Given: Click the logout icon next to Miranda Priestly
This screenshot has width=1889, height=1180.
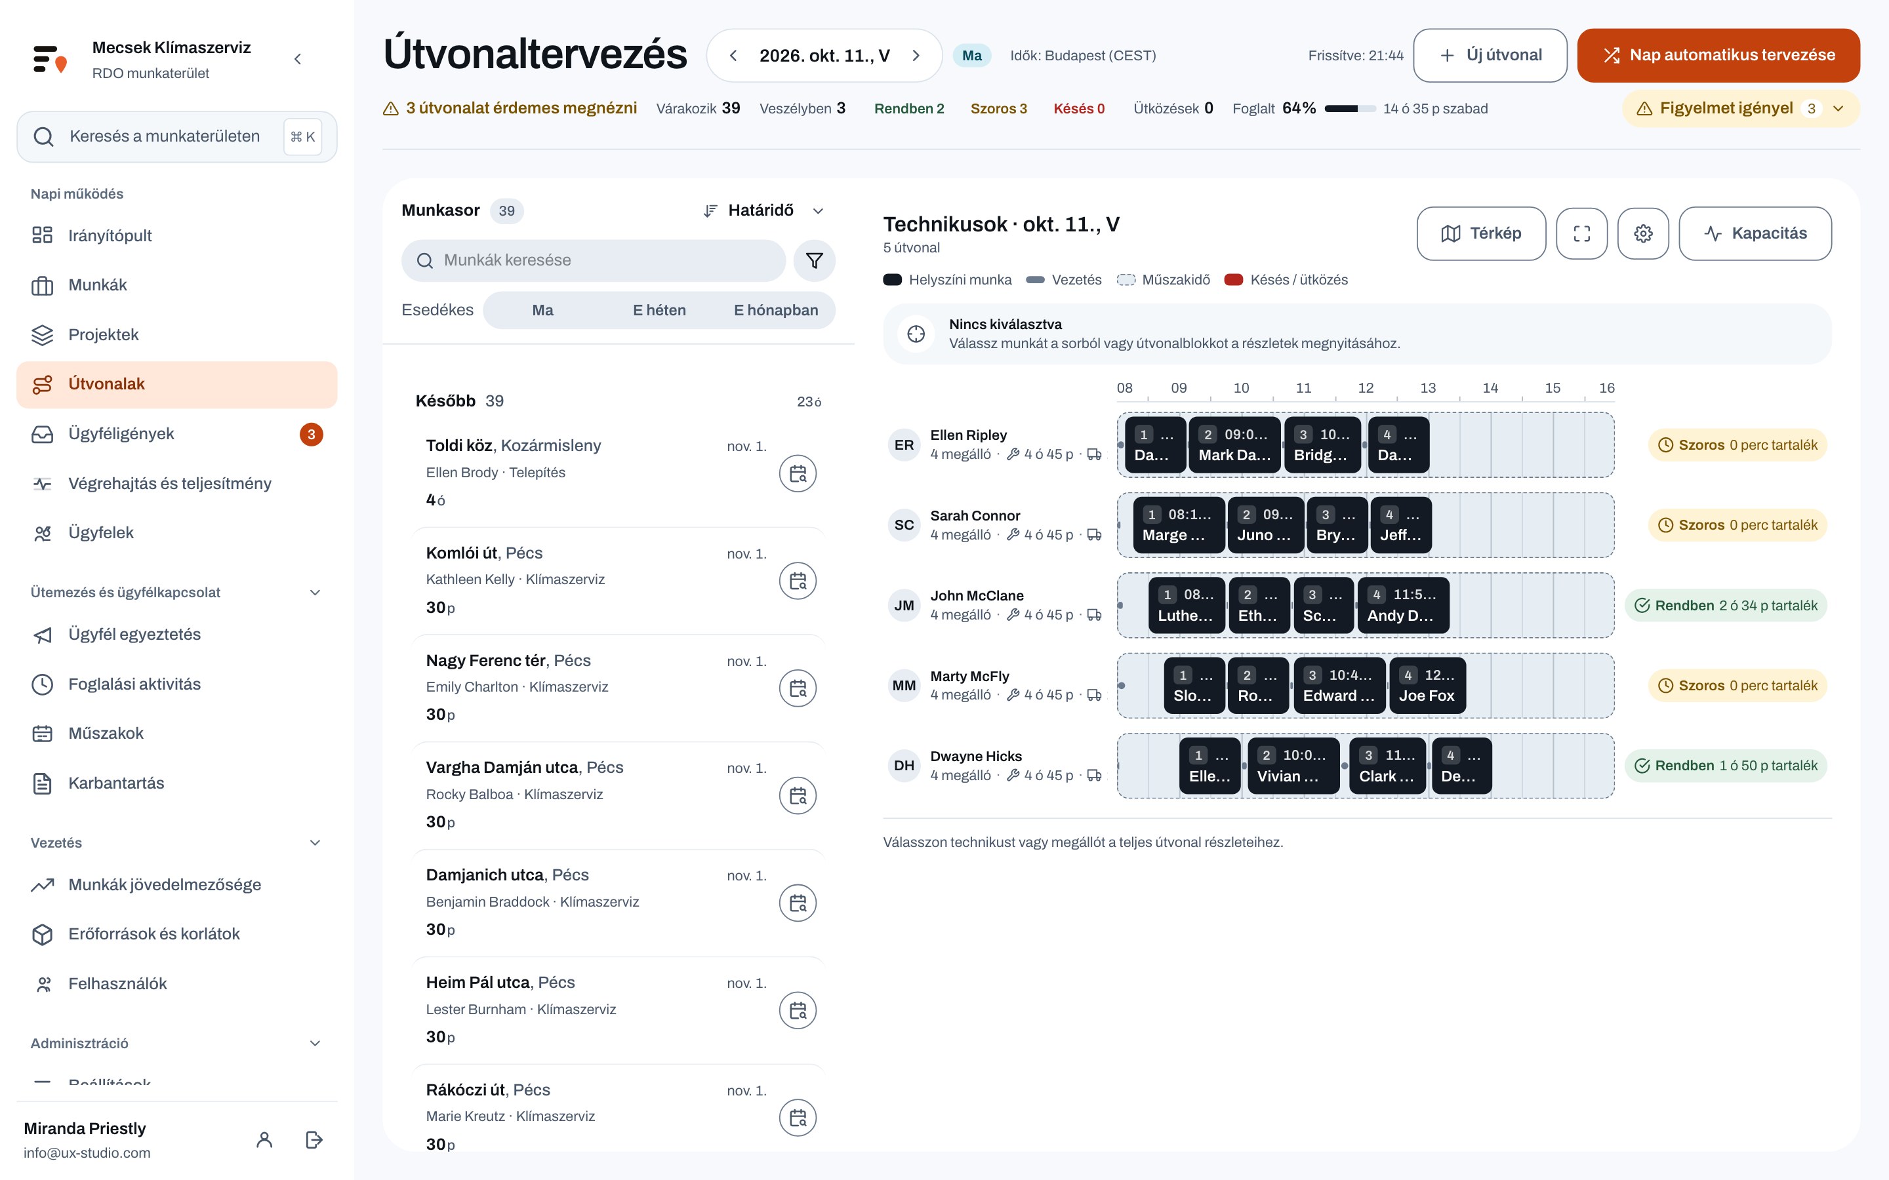Looking at the screenshot, I should [314, 1139].
